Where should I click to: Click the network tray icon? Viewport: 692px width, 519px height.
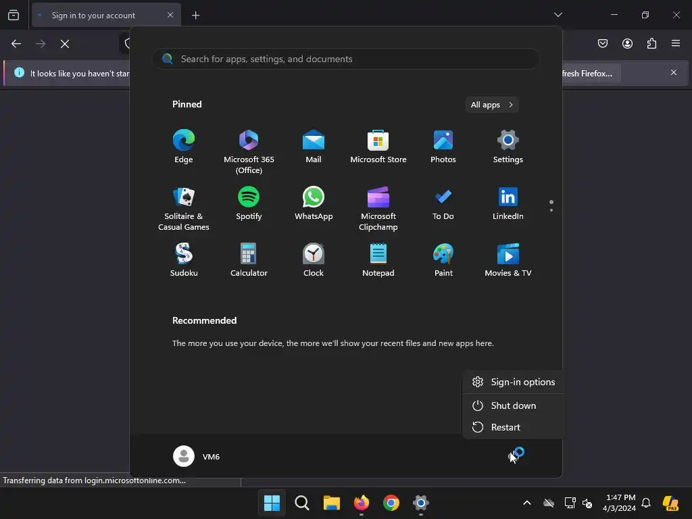click(570, 503)
